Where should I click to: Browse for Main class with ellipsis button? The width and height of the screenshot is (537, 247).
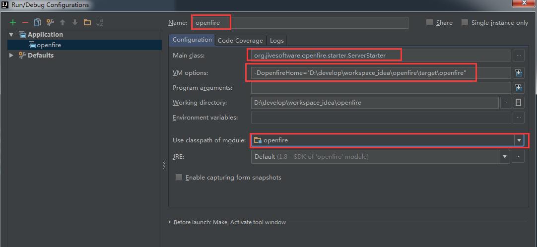[x=519, y=56]
